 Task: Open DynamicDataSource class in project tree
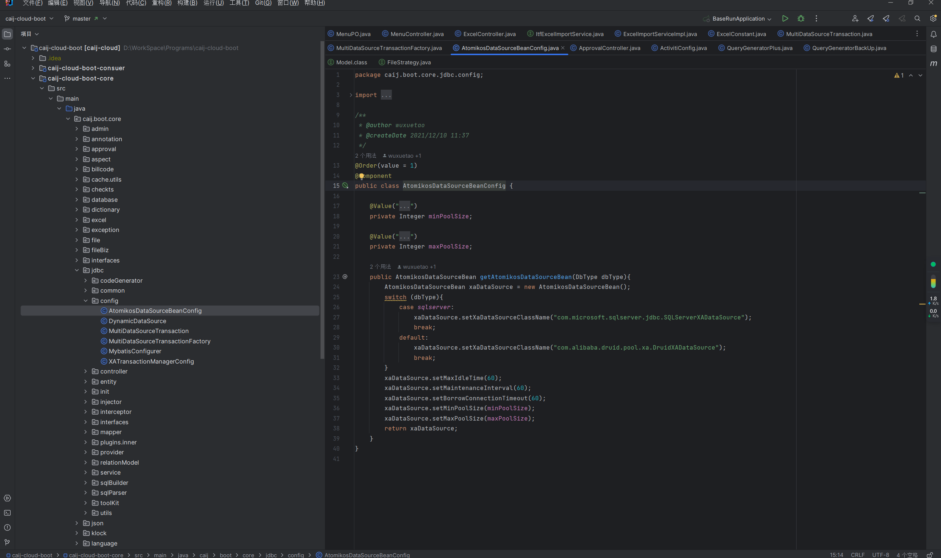coord(137,321)
